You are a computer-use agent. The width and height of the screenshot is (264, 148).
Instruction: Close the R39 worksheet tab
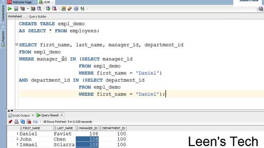coord(53,2)
